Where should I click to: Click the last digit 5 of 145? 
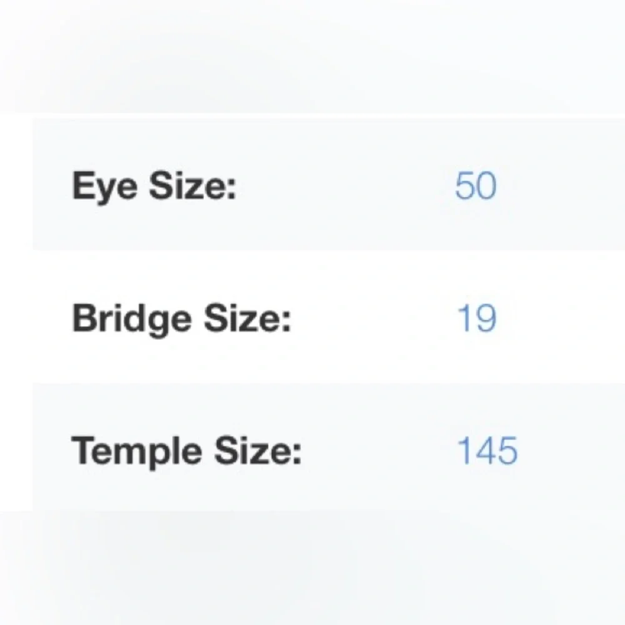click(507, 451)
